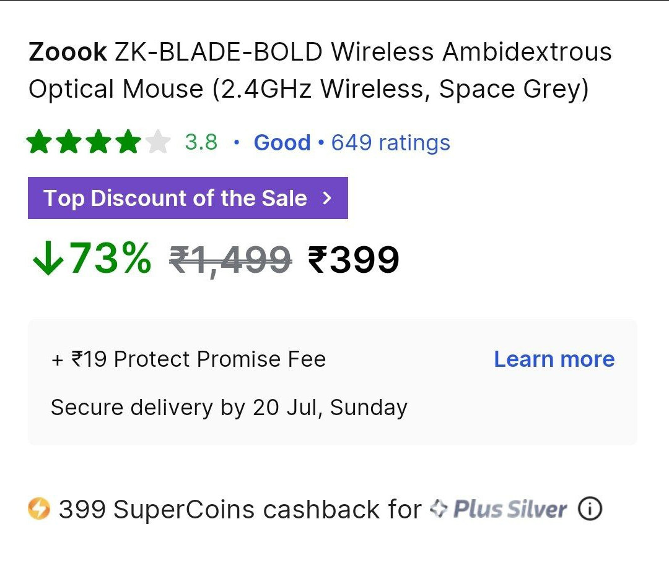The width and height of the screenshot is (669, 566).
Task: Click the grey fifth rating star
Action: point(158,142)
